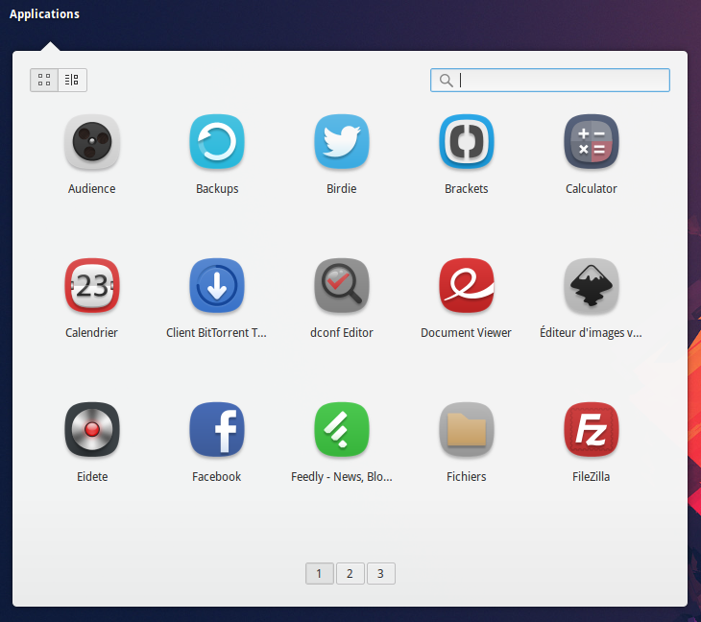Click the search magnifier icon
The image size is (701, 622).
coord(446,81)
